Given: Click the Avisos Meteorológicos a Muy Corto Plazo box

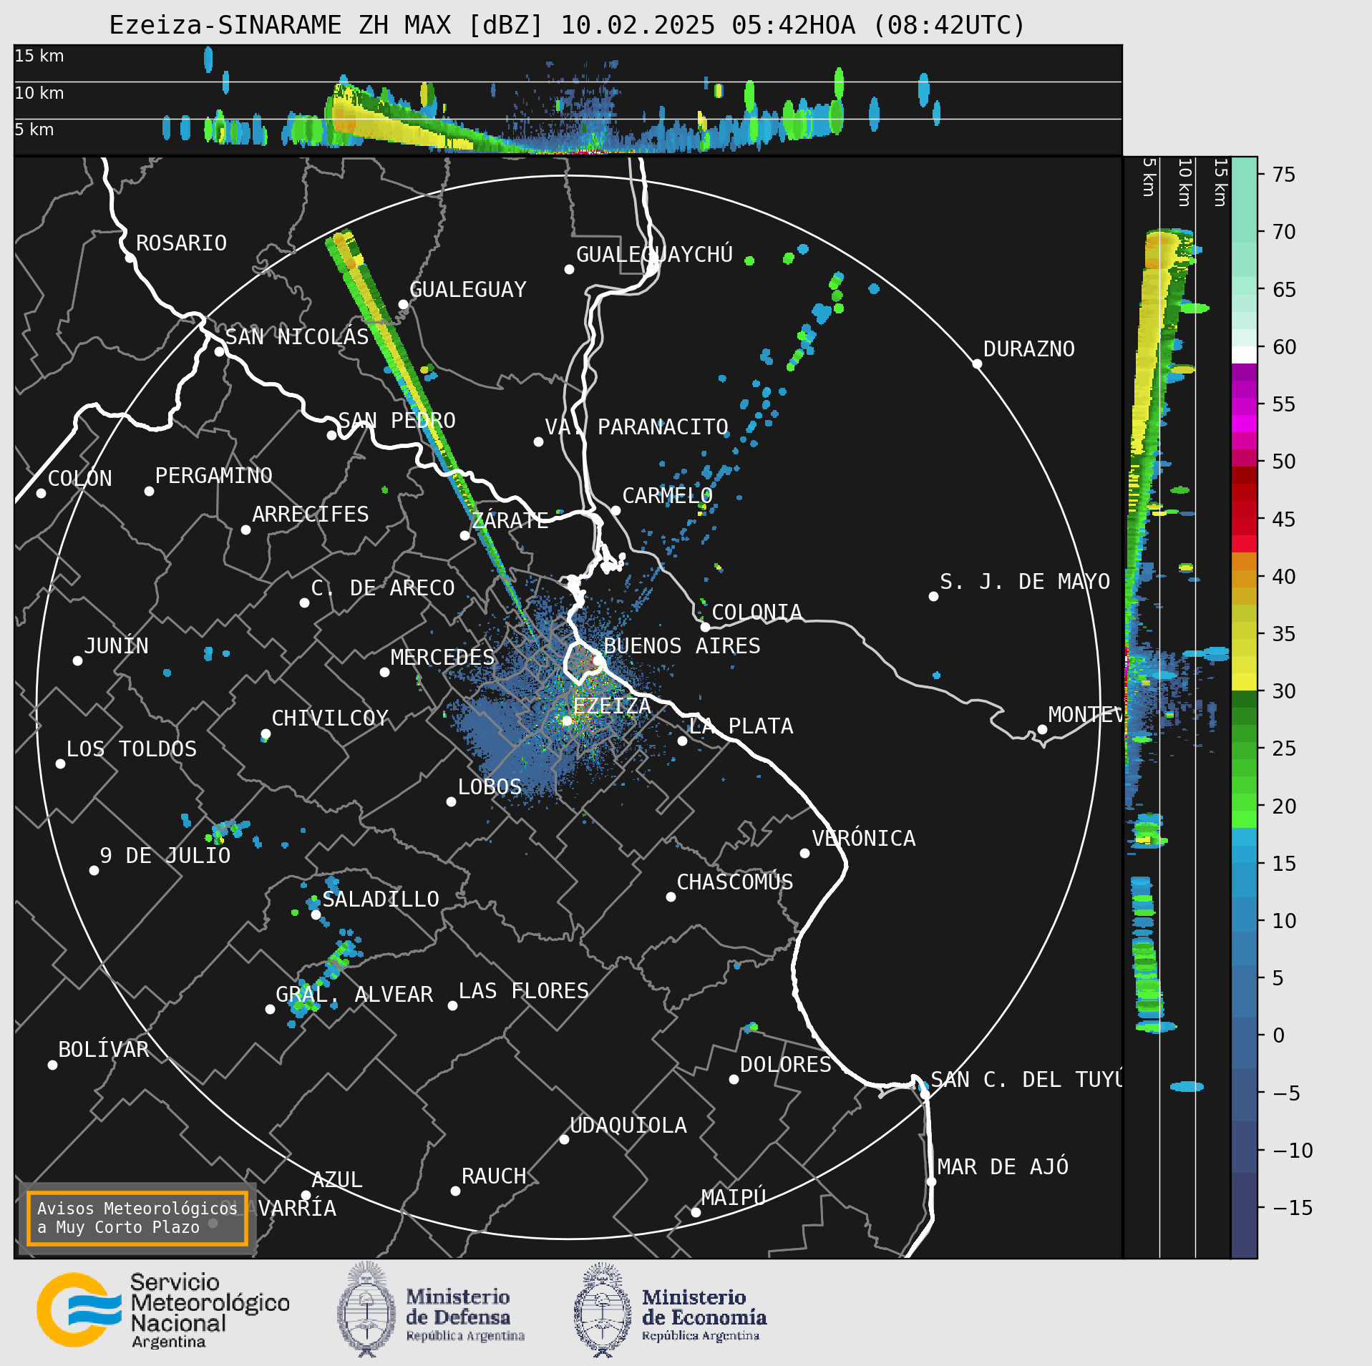Looking at the screenshot, I should (137, 1218).
